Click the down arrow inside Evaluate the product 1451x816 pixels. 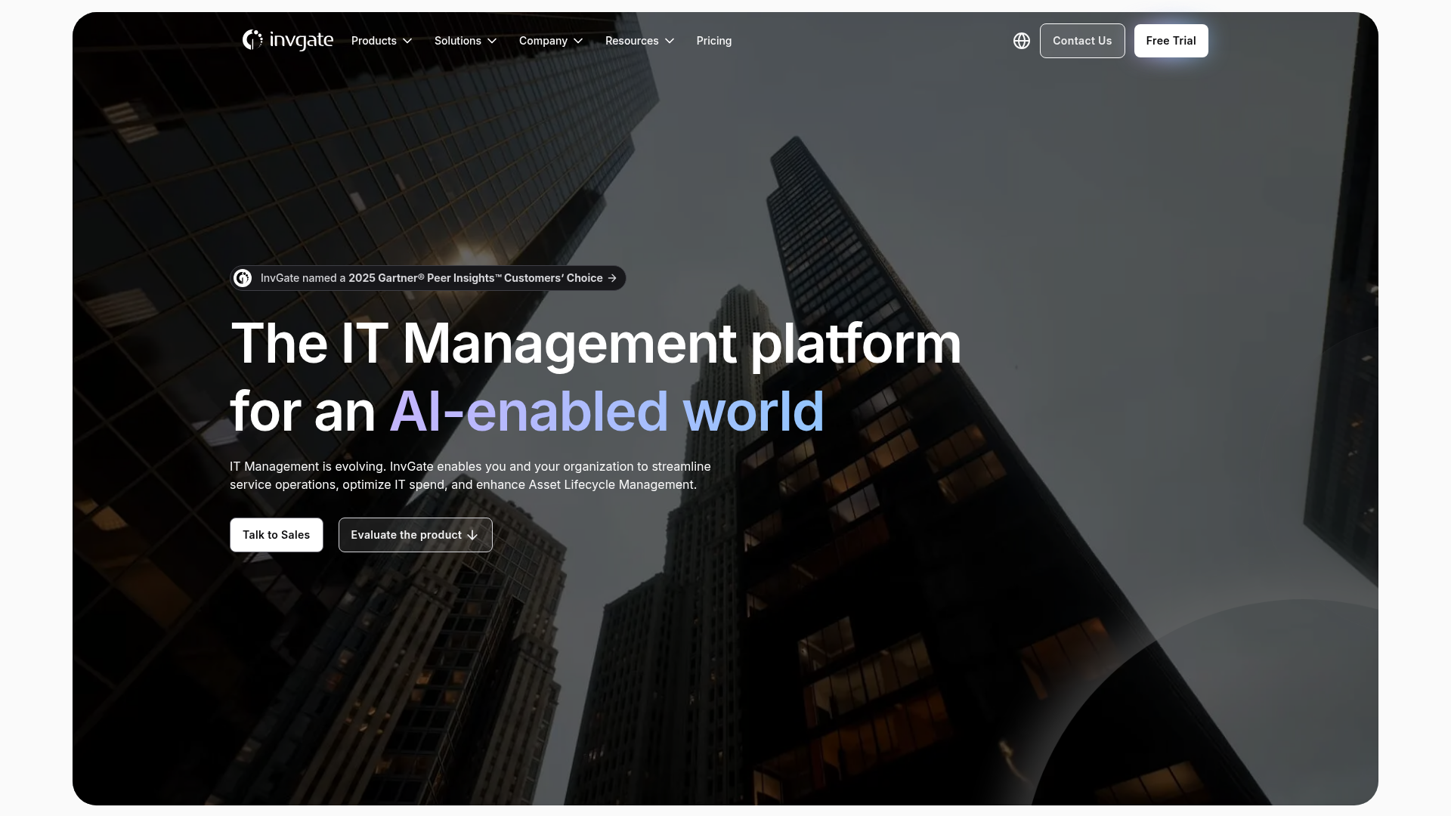[x=472, y=535]
